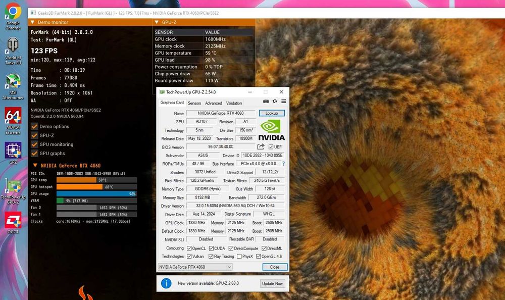Launch OCCT desktop shortcut
Viewport: 505px width, 300px height.
pos(13,223)
